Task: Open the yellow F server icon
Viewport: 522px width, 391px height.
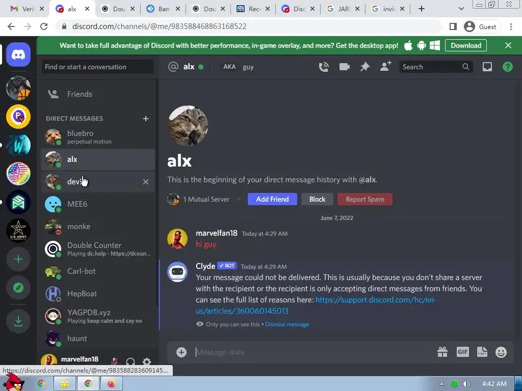Action: pos(18,117)
